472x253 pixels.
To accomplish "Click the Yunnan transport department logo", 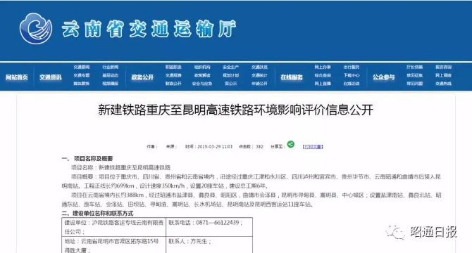I will (36, 29).
